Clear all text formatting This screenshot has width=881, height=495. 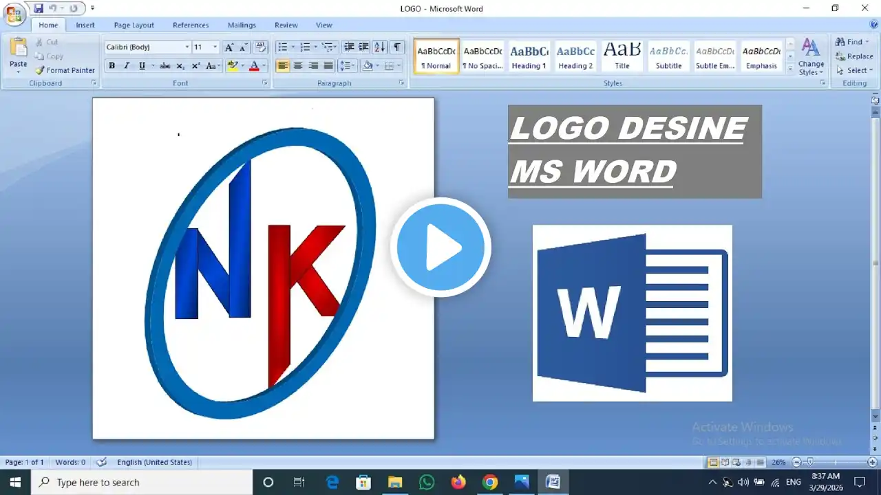coord(260,47)
